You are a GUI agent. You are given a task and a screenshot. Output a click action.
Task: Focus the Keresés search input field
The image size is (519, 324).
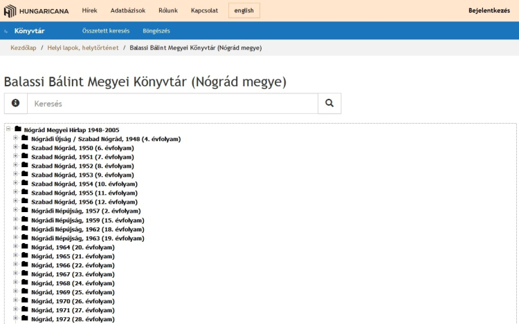pos(172,103)
